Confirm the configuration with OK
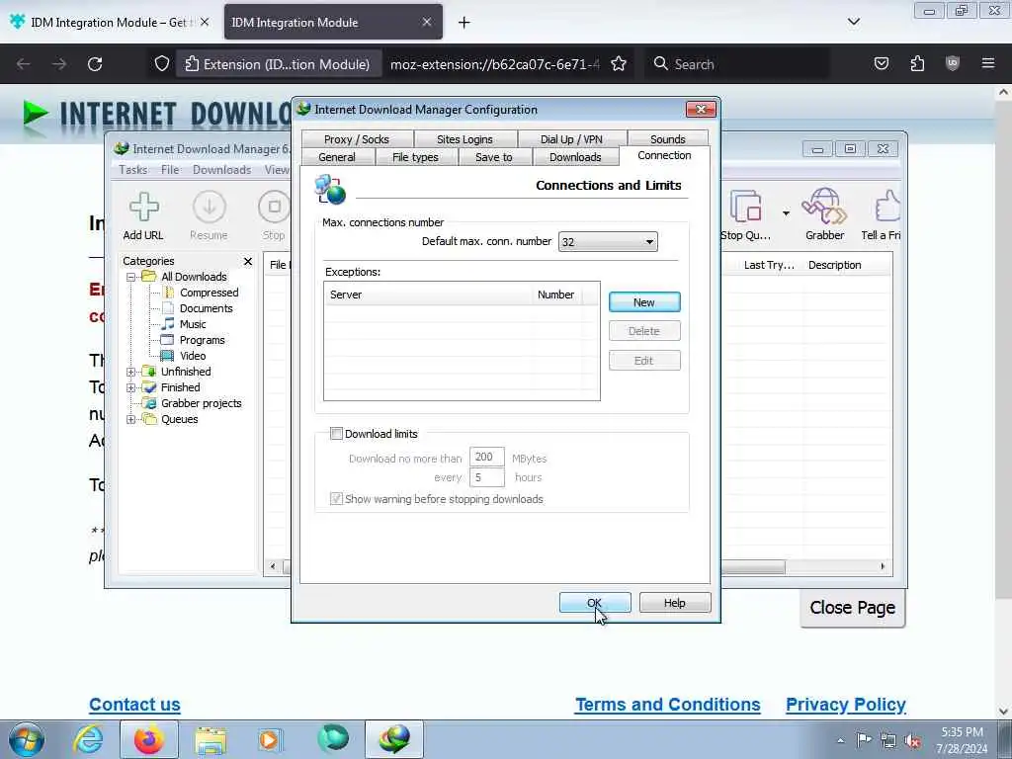The width and height of the screenshot is (1012, 759). tap(594, 603)
